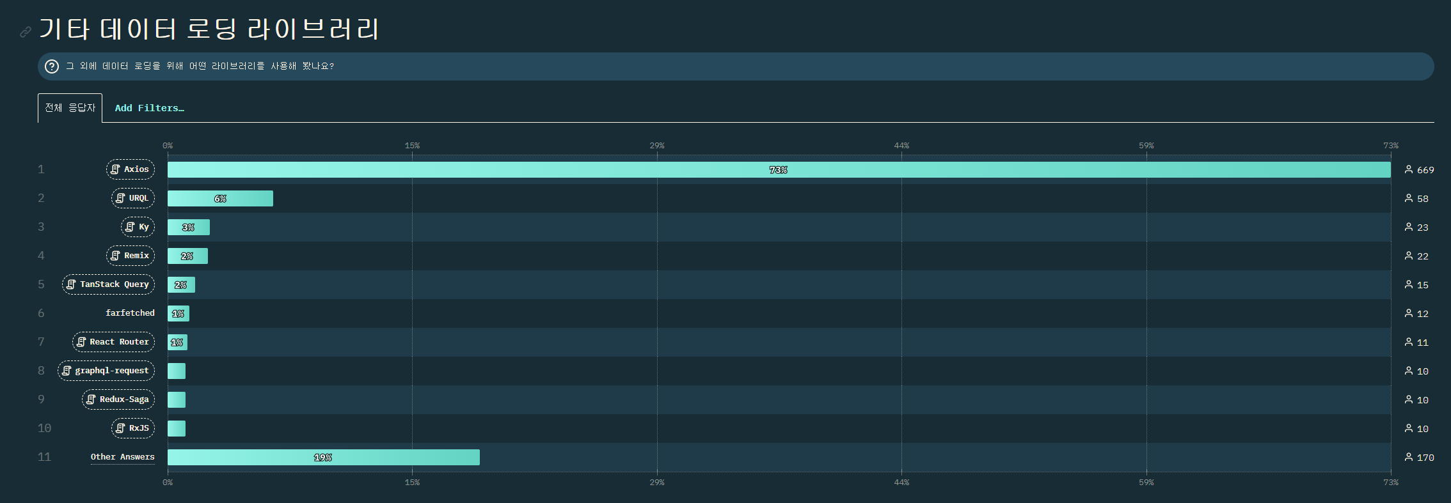The image size is (1451, 503).
Task: Click the Redux-Saga bar
Action: [x=177, y=399]
